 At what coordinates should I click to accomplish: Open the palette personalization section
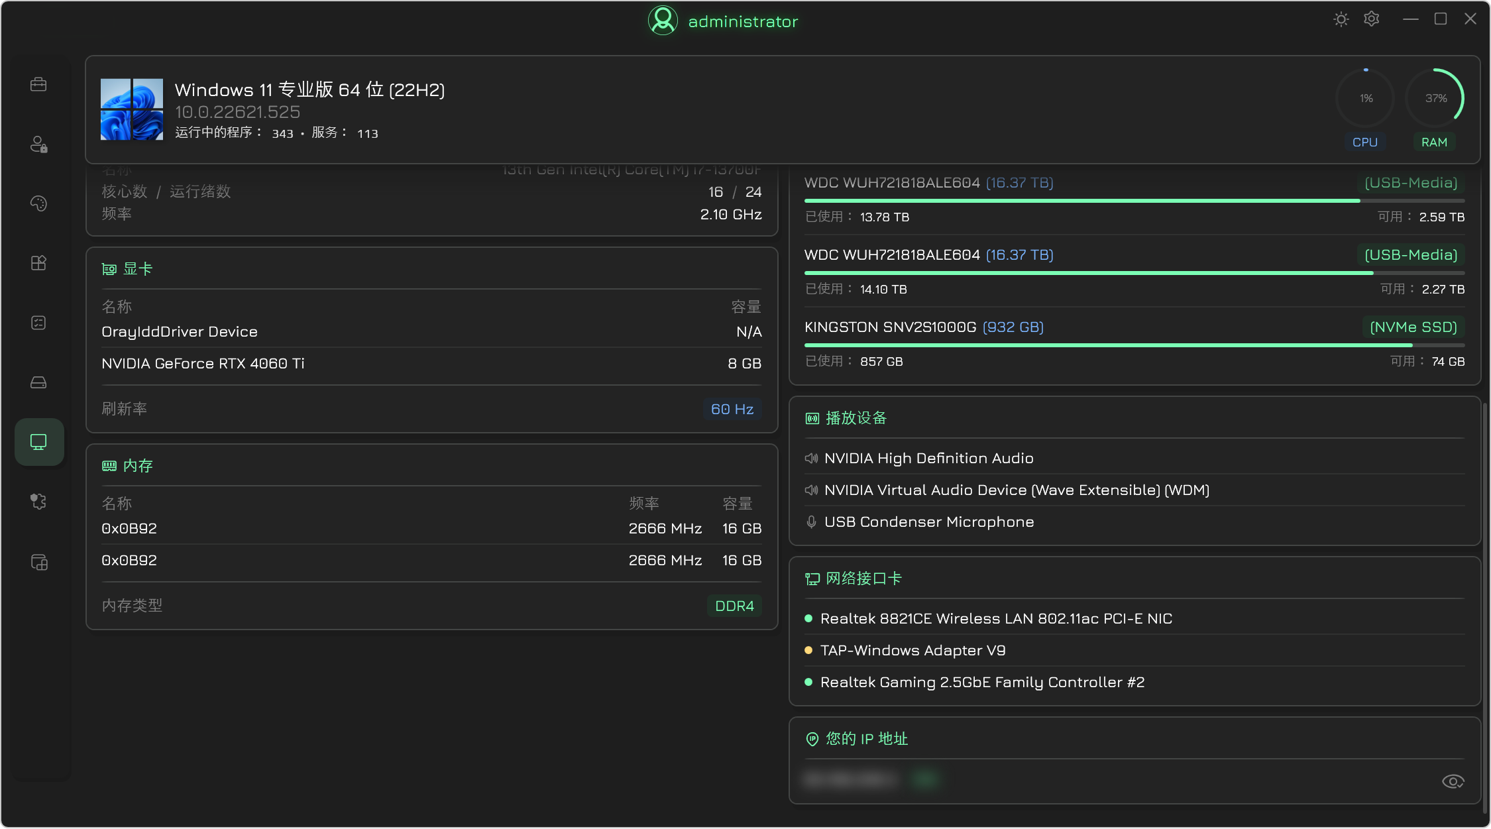coord(38,203)
